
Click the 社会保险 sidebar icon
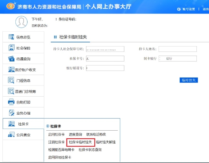10,48
